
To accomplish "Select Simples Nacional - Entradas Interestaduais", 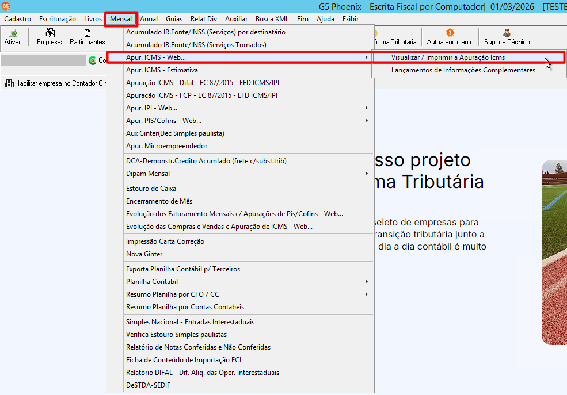I will (x=240, y=322).
